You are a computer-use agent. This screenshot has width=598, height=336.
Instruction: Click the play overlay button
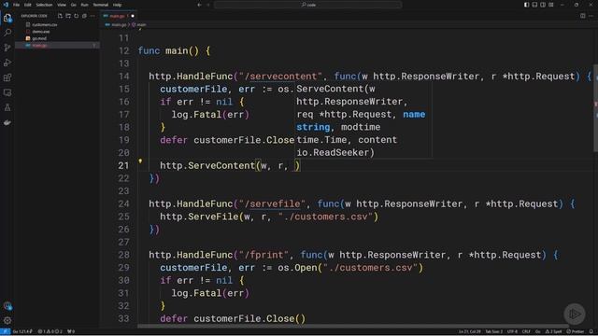click(x=575, y=314)
